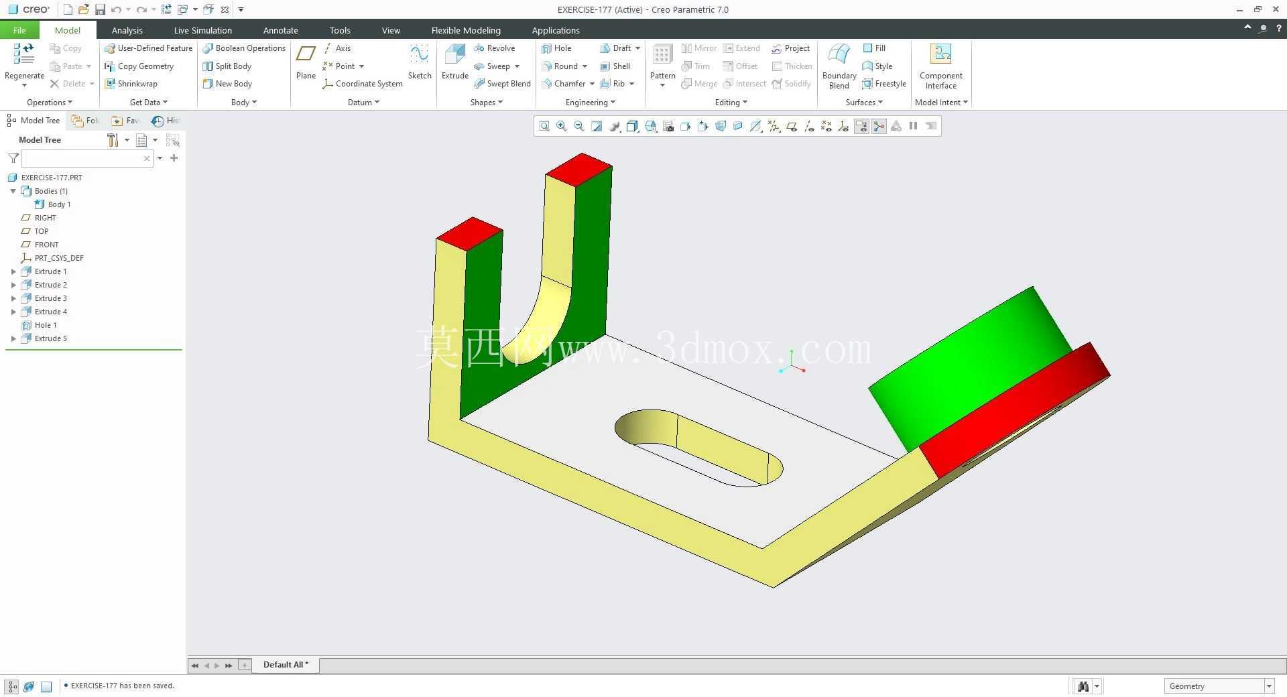Toggle point display in graphics toolbar
This screenshot has height=697, width=1287.
(x=826, y=126)
